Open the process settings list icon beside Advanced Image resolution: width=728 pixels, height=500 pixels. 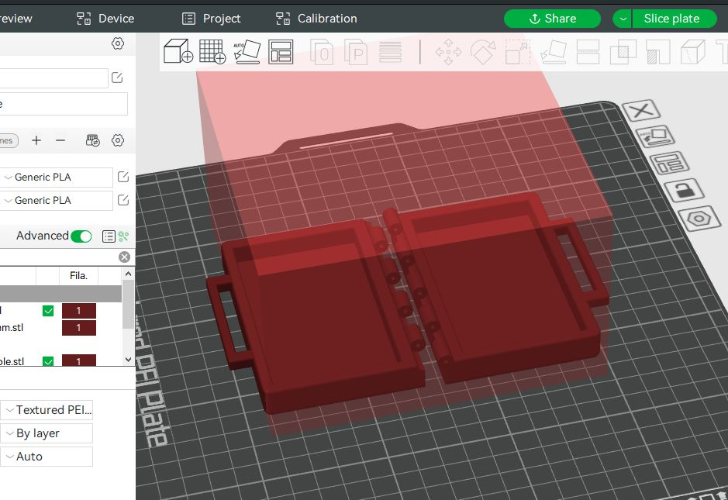[x=109, y=236]
